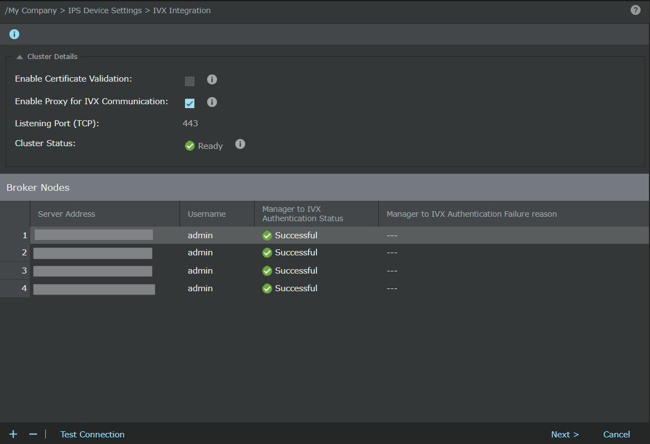650x444 pixels.
Task: Click failure reason dashes in row 3
Action: coord(392,271)
